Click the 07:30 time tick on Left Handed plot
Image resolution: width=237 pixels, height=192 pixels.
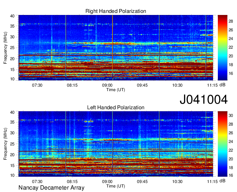37,182
